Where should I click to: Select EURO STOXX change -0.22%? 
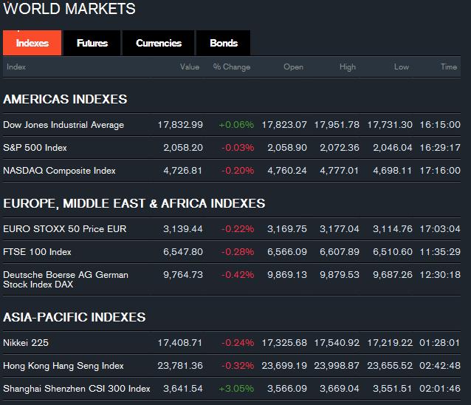(238, 229)
